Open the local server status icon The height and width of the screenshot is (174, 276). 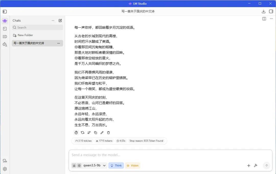5,161
